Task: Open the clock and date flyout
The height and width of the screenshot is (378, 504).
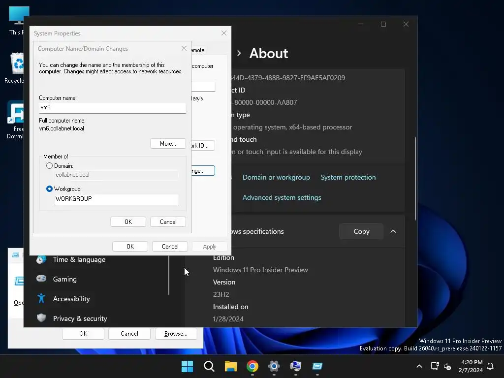Action: coord(471,366)
